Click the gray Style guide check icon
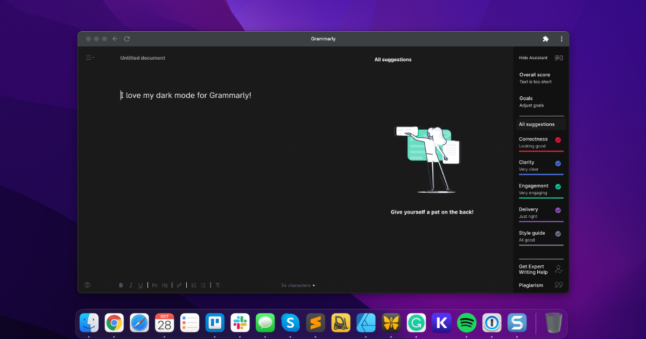The width and height of the screenshot is (646, 339). pyautogui.click(x=558, y=234)
